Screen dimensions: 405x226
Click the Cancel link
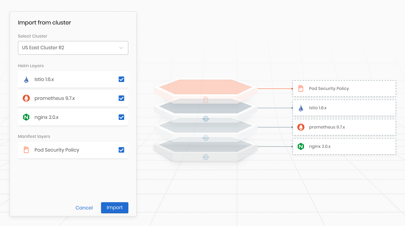pyautogui.click(x=84, y=207)
